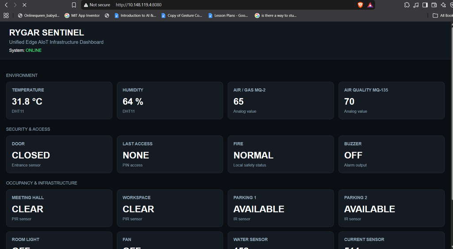The height and width of the screenshot is (249, 453).
Task: Bookmark this page with the bookmark icon
Action: pos(74,5)
